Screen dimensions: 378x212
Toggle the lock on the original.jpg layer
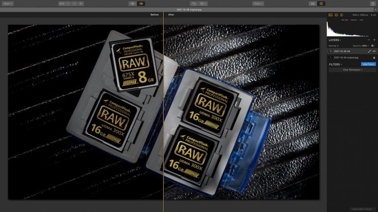pyautogui.click(x=374, y=58)
